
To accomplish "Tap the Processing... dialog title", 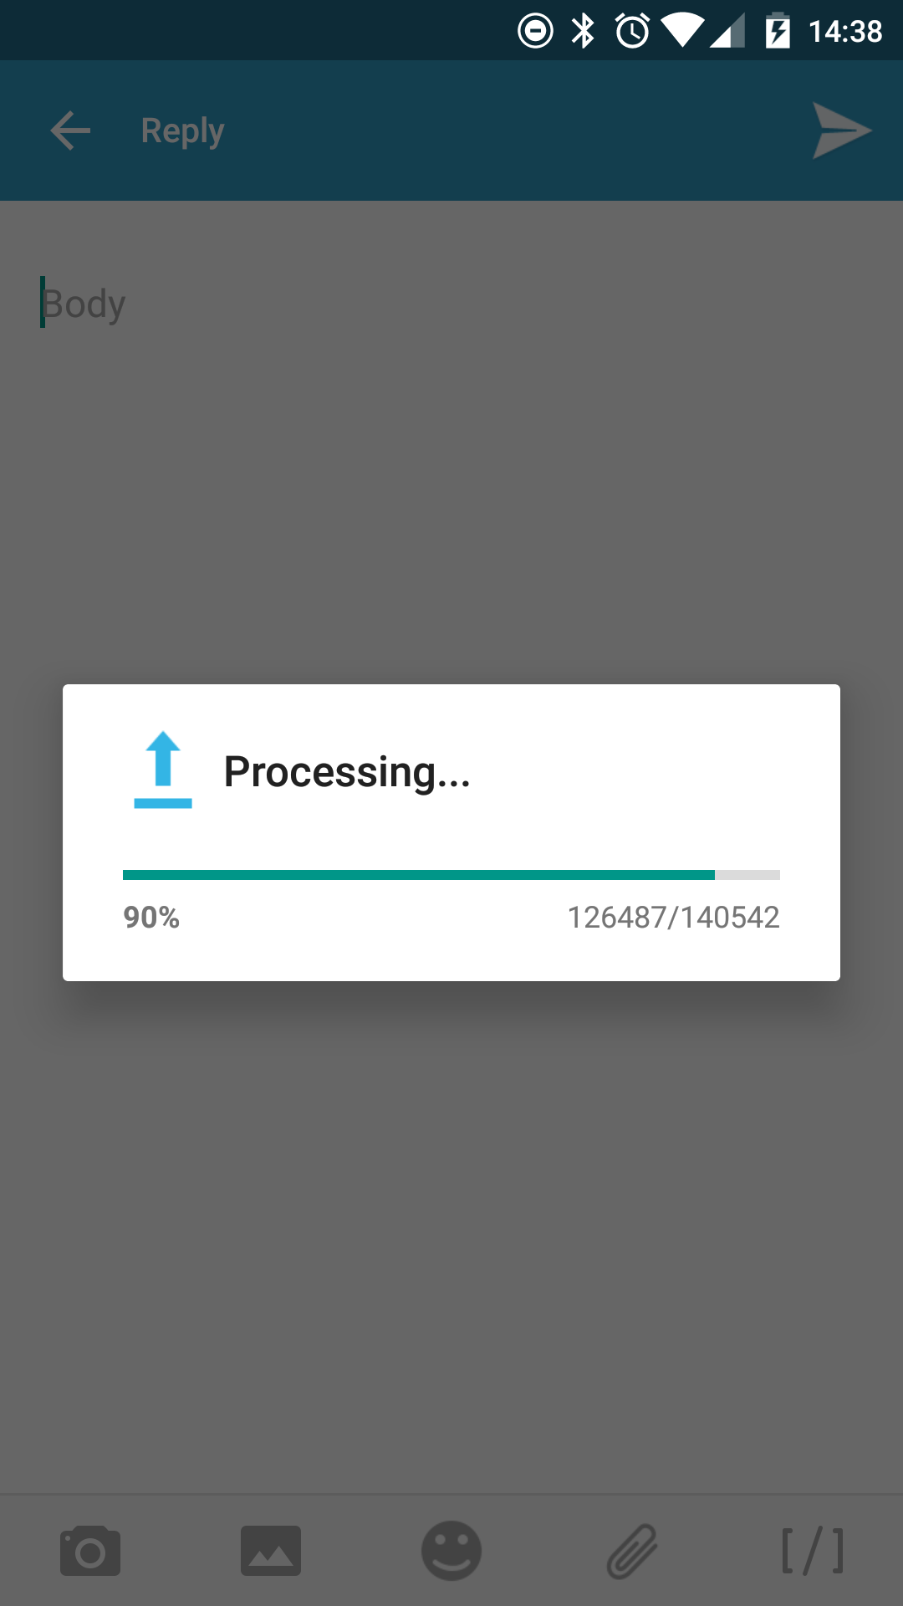I will [x=347, y=772].
